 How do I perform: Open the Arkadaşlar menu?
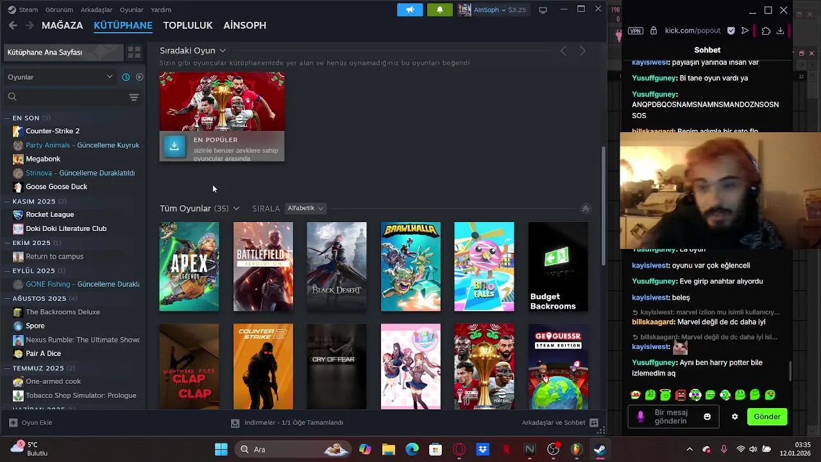click(96, 10)
